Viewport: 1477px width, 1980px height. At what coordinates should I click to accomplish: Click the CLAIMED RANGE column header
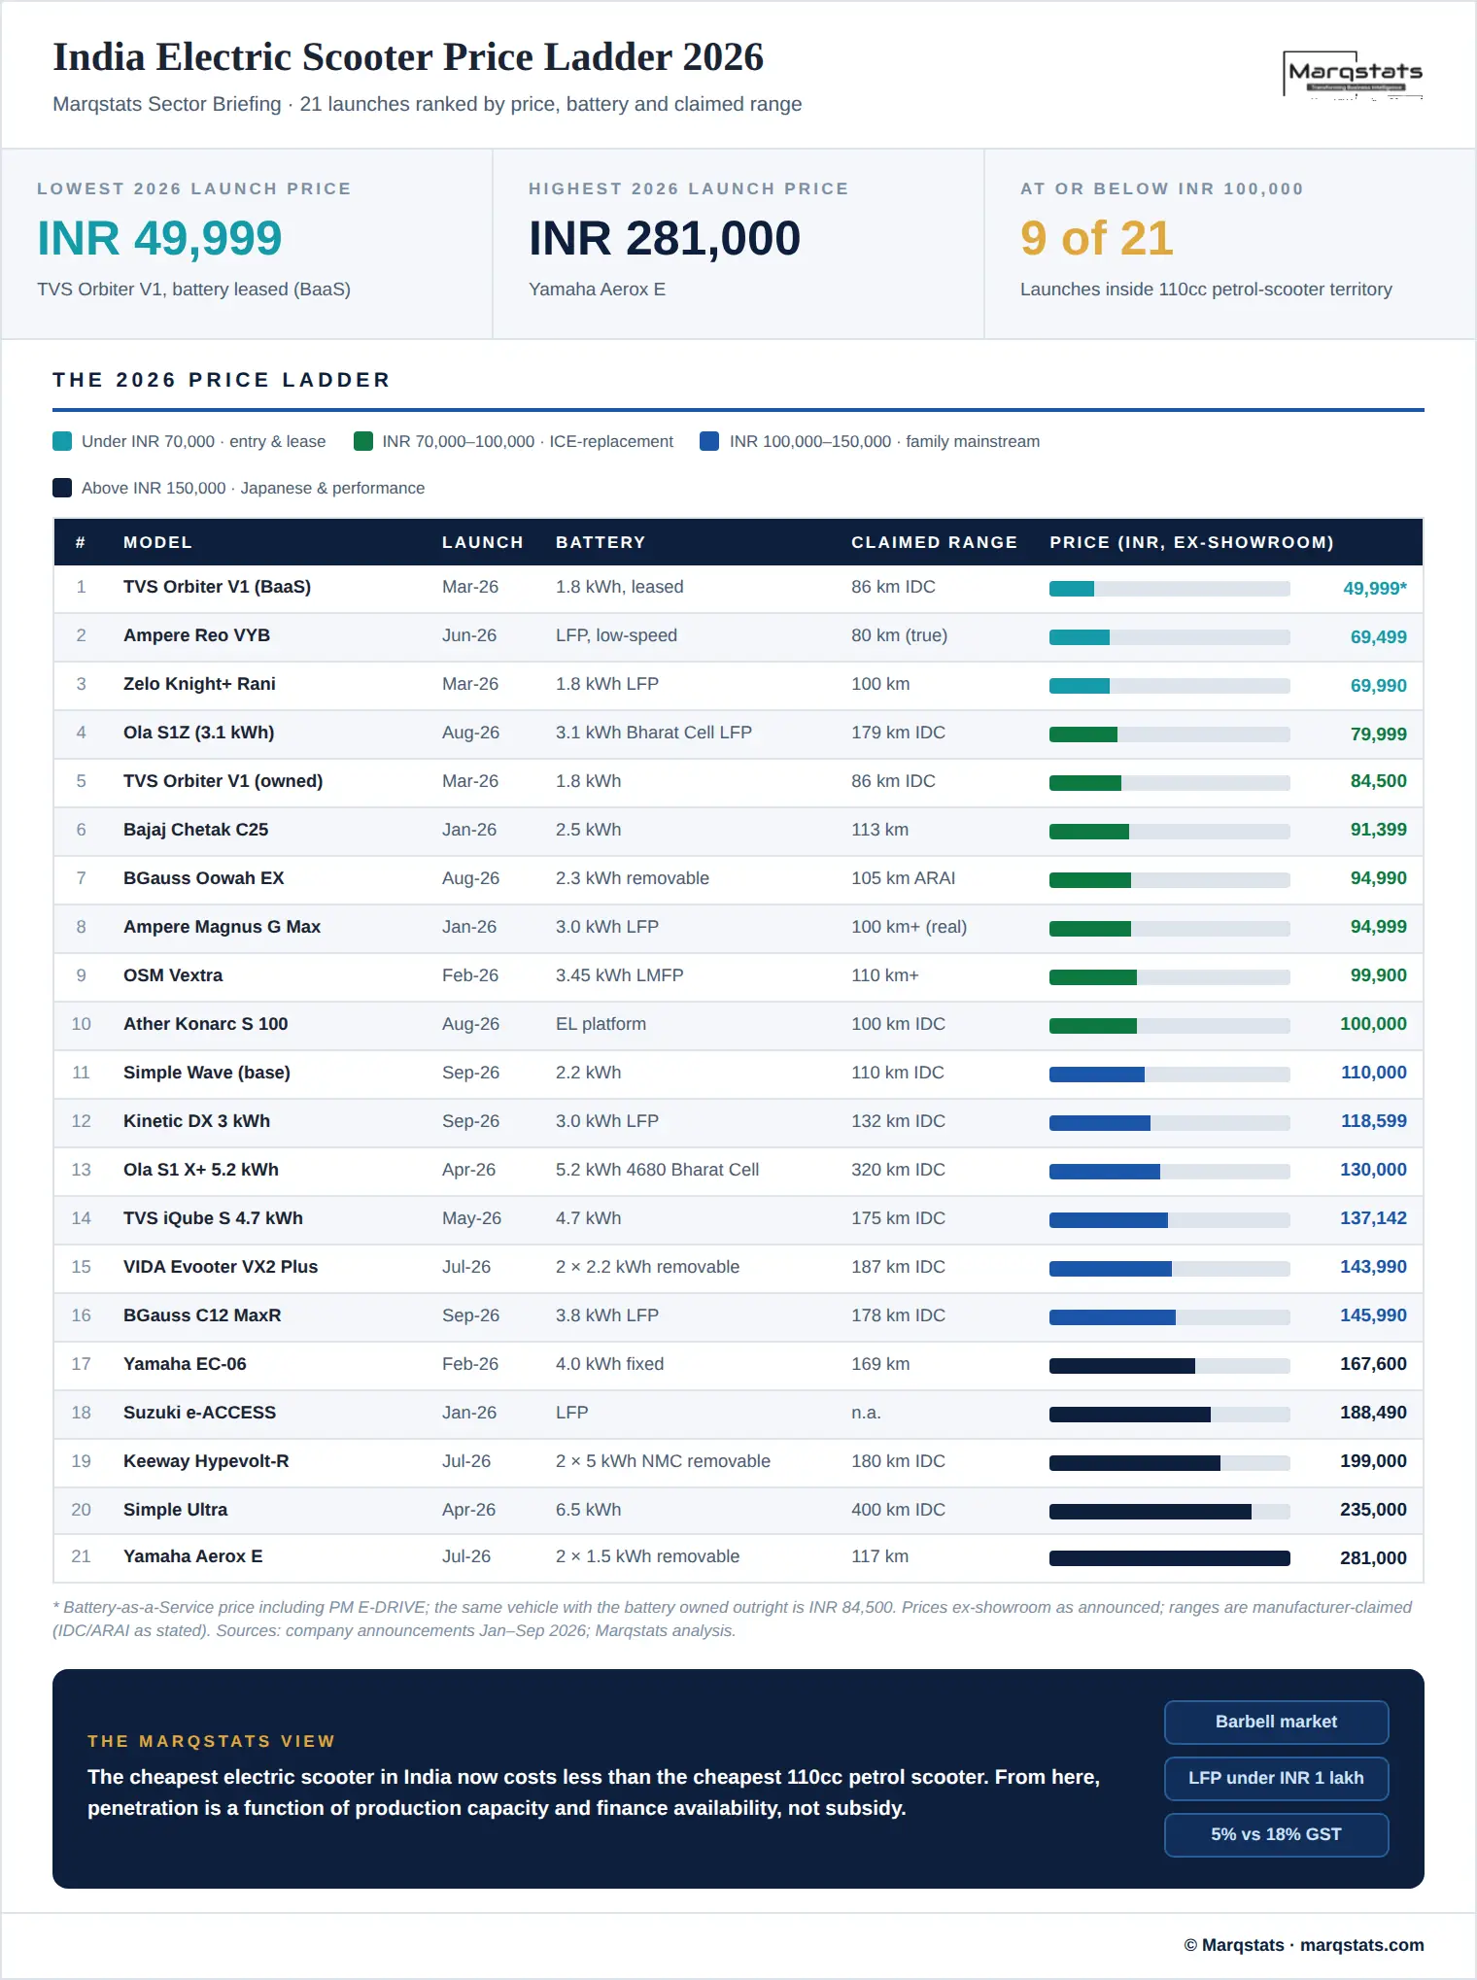[x=934, y=542]
